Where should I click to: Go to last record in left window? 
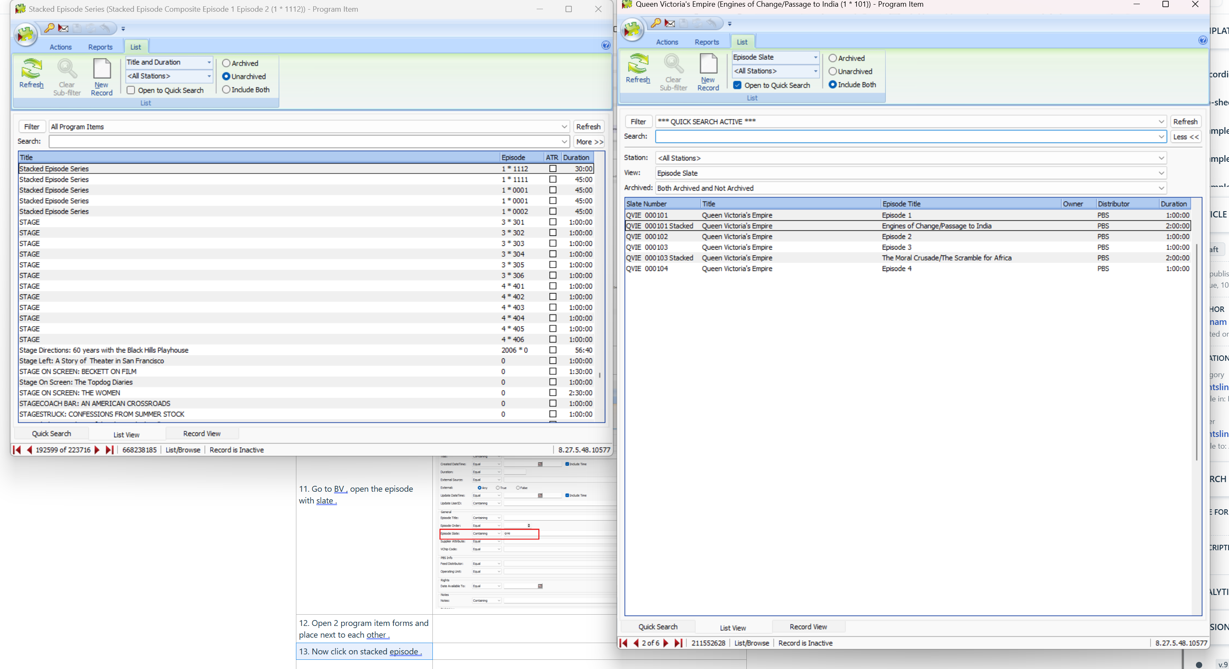(x=109, y=450)
